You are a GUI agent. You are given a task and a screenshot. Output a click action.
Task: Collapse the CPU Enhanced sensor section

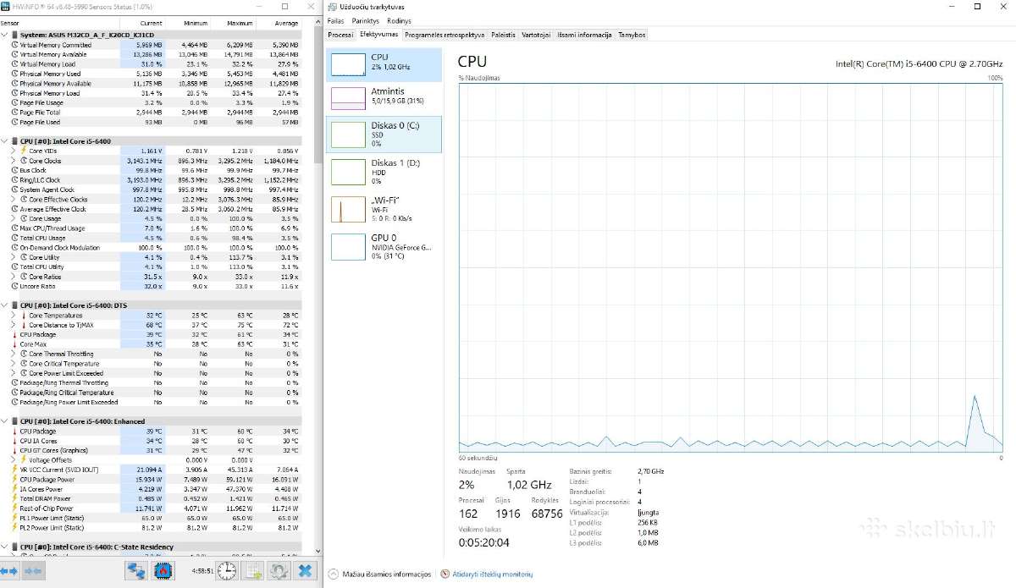5,421
